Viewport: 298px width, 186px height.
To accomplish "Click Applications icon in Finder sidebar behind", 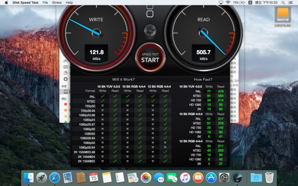I will (65, 61).
